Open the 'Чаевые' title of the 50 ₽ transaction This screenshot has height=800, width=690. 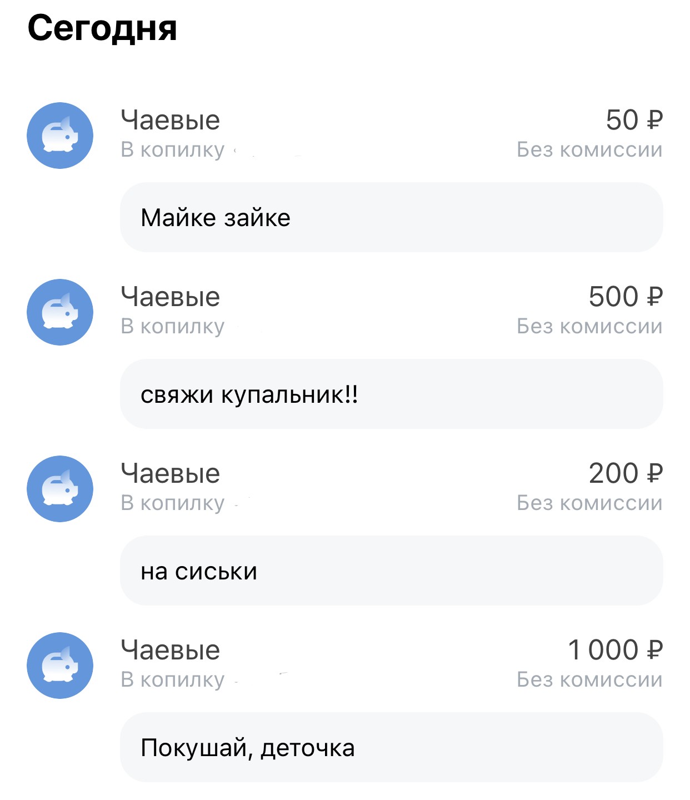click(x=171, y=120)
